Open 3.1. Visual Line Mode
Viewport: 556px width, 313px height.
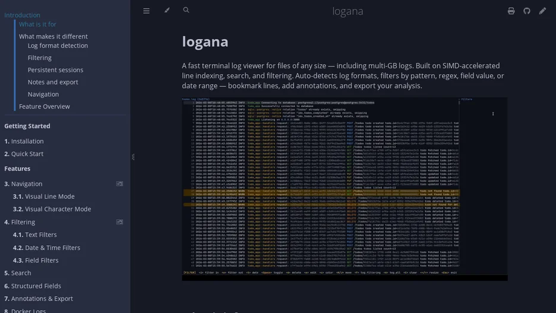[x=43, y=197]
